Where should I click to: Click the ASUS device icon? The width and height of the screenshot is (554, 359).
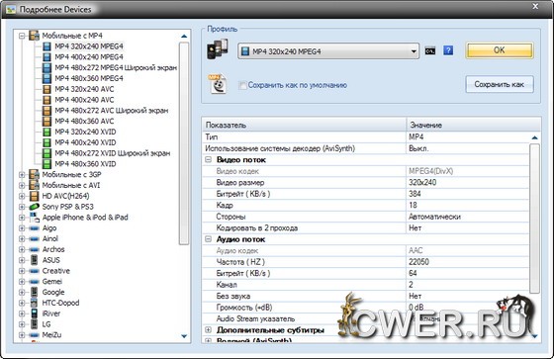[34, 260]
